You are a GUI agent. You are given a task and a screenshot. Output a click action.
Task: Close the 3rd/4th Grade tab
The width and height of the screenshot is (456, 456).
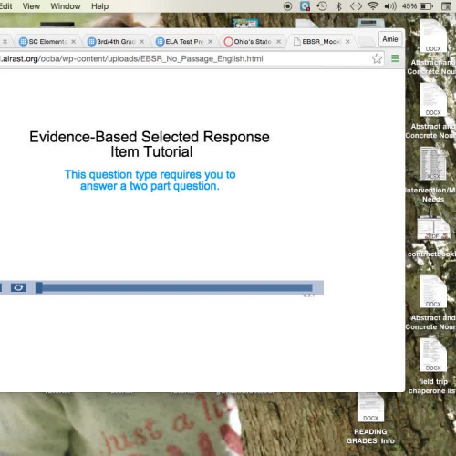point(141,42)
